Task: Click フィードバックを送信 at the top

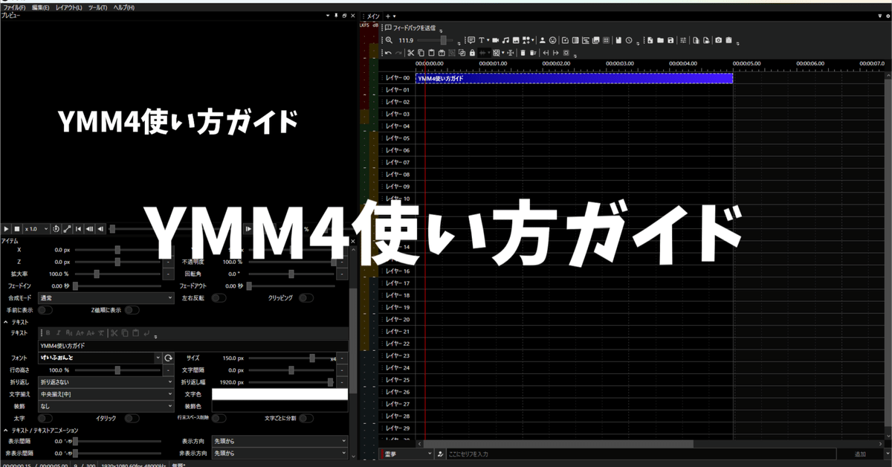Action: pos(413,28)
